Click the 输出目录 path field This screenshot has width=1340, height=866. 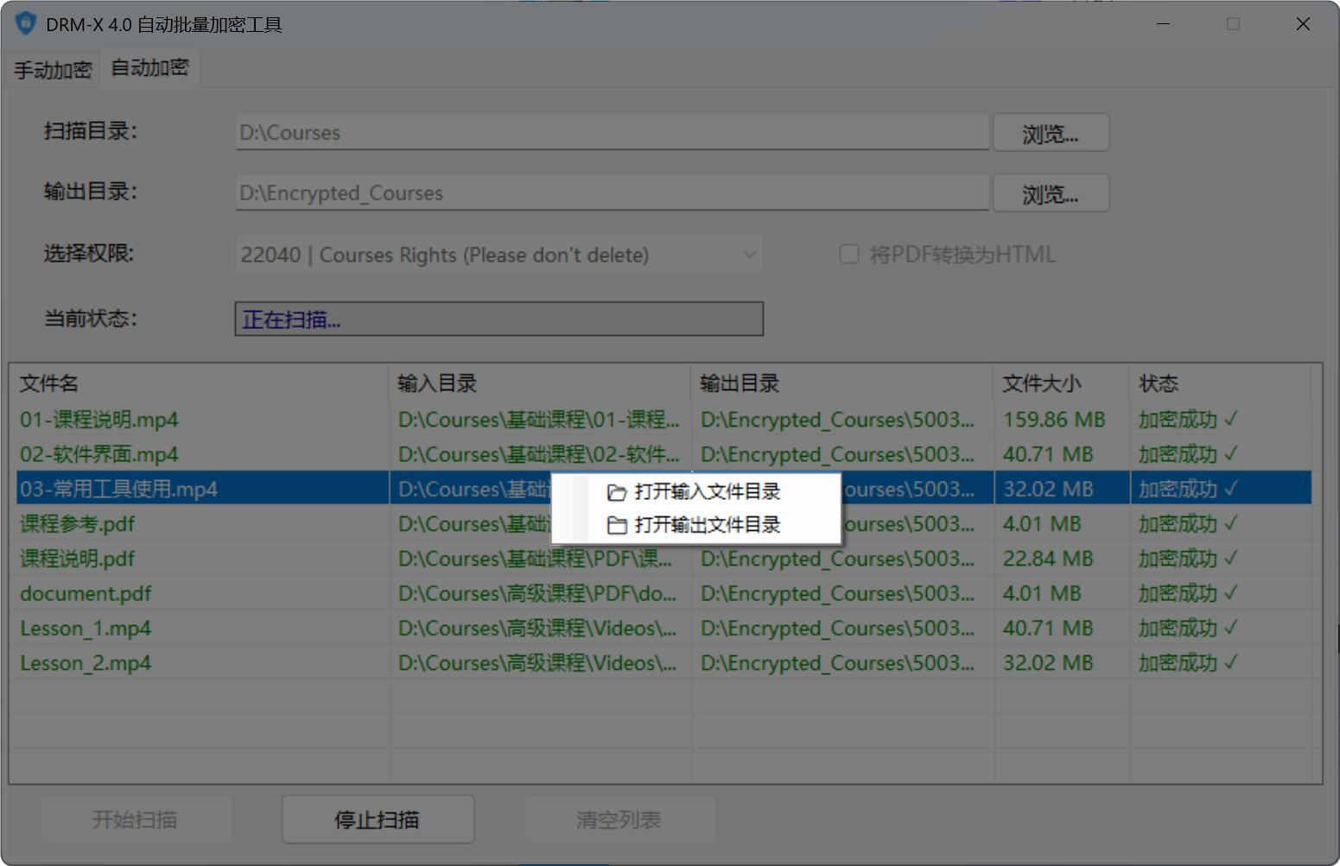pos(611,193)
